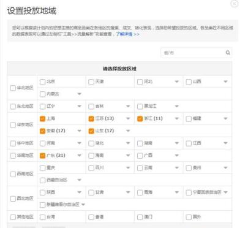Tick the 新疆维吾尔自治区 checkbox
Viewport: 245px width, 228px height.
click(42, 205)
